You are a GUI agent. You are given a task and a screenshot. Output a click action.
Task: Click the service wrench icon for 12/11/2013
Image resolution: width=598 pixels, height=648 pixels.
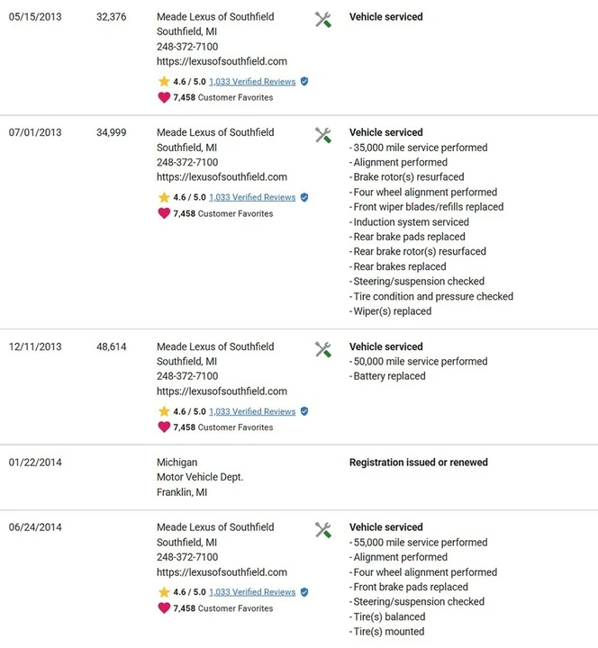(x=323, y=349)
